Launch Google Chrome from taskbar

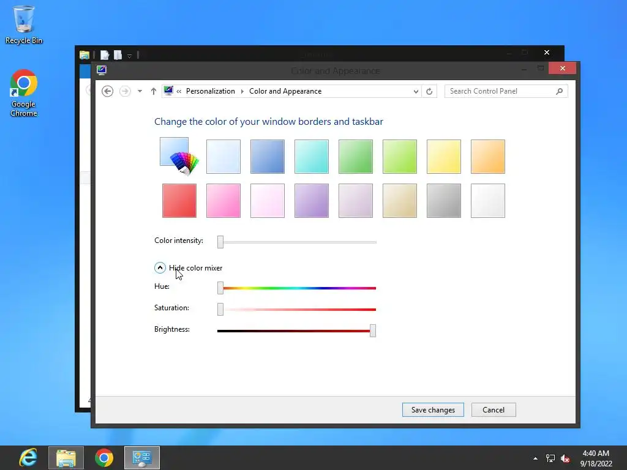(x=104, y=458)
